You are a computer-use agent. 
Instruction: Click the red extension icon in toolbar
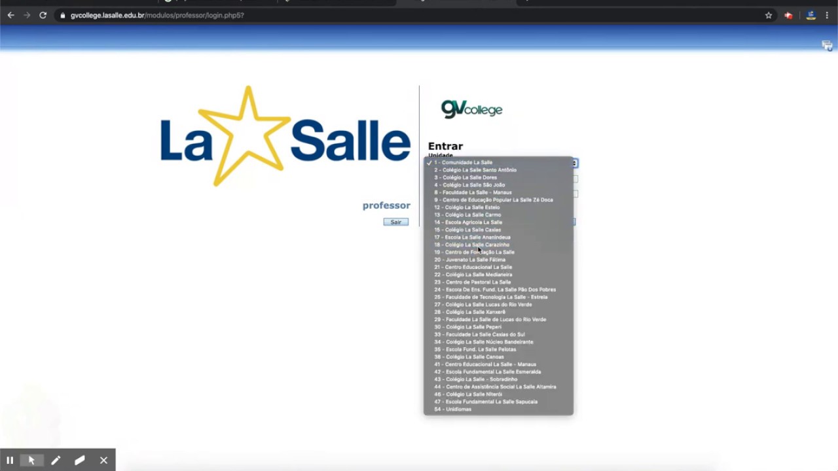pyautogui.click(x=788, y=15)
